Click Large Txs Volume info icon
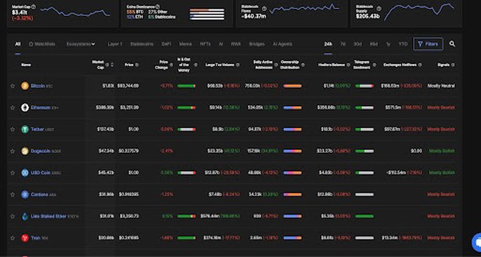The image size is (481, 257). (x=238, y=65)
